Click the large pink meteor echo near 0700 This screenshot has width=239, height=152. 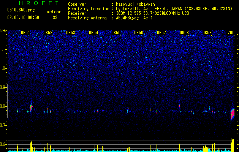233,115
